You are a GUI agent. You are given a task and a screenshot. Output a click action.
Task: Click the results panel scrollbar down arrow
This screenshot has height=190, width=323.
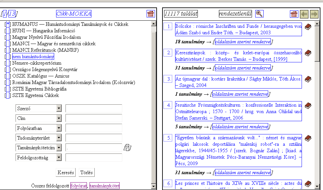pos(317,186)
